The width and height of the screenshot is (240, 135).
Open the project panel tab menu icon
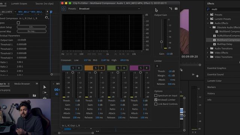tap(9, 84)
